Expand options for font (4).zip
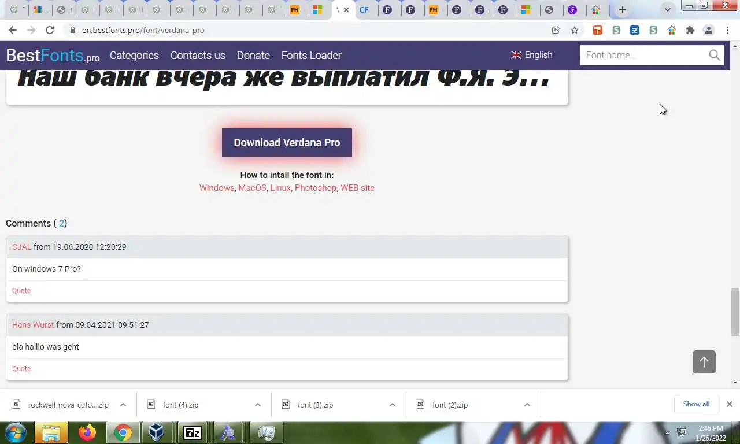Screen dimensions: 740x444 pos(258,405)
